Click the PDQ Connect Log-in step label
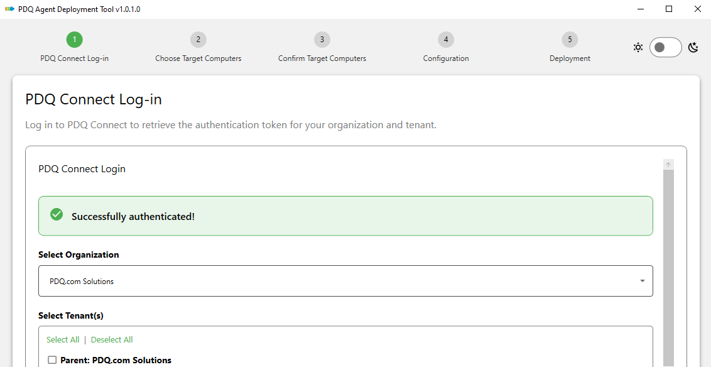The width and height of the screenshot is (711, 367). (74, 58)
